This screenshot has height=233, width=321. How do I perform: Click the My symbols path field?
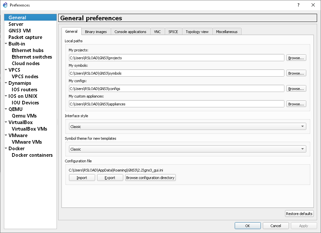pyautogui.click(x=176, y=73)
